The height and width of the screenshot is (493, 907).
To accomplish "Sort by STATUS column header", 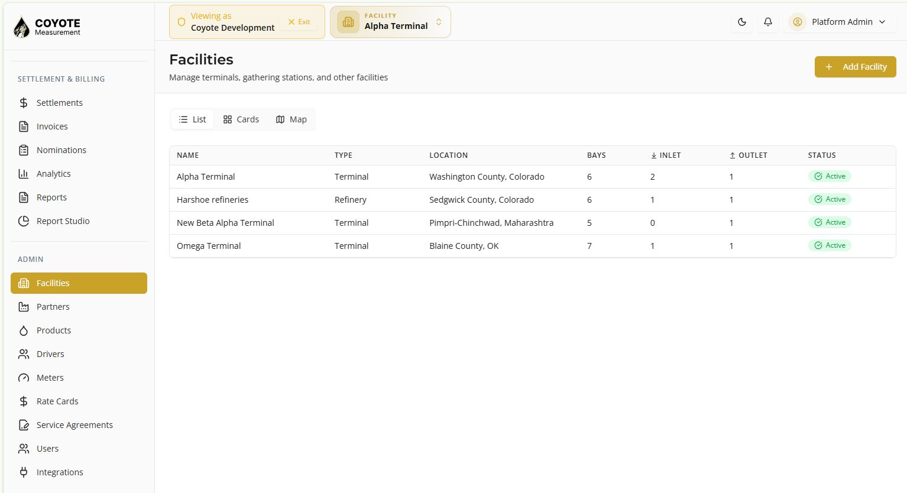I will coord(822,155).
